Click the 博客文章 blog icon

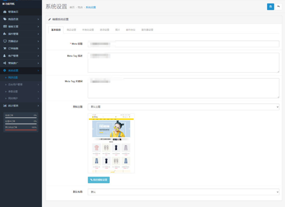pyautogui.click(x=5, y=27)
